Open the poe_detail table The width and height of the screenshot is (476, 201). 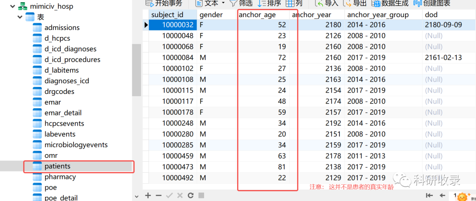pos(61,197)
